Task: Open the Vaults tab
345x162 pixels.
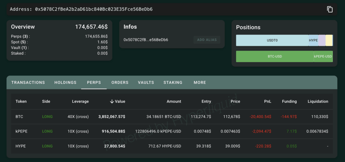Action: (146, 83)
